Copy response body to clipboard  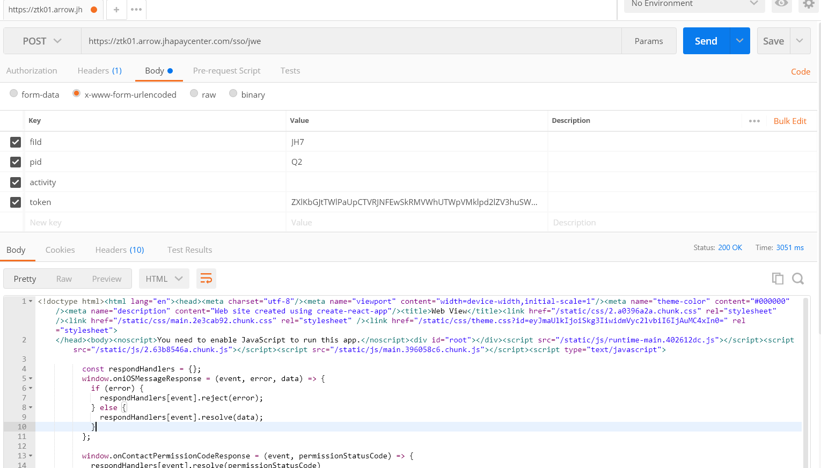(x=777, y=279)
